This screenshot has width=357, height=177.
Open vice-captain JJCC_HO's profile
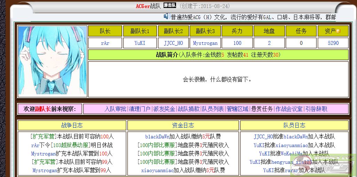tap(173, 43)
